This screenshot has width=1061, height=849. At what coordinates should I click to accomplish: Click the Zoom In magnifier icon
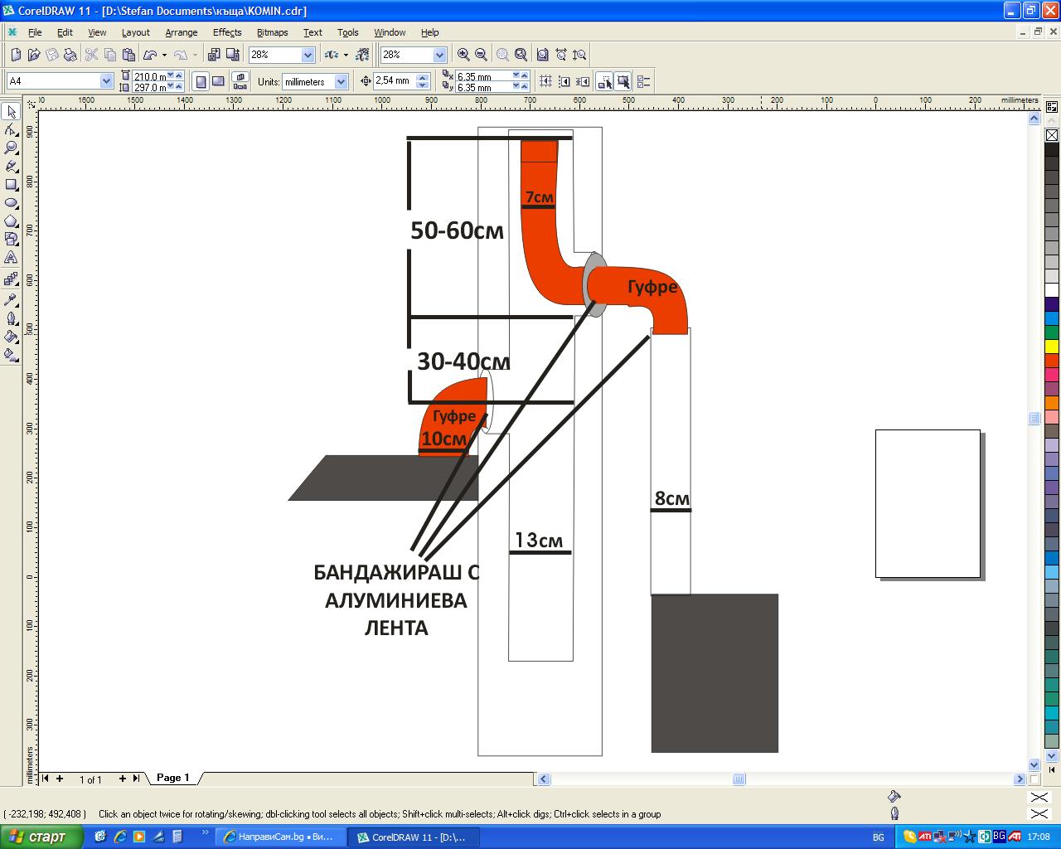tap(463, 55)
